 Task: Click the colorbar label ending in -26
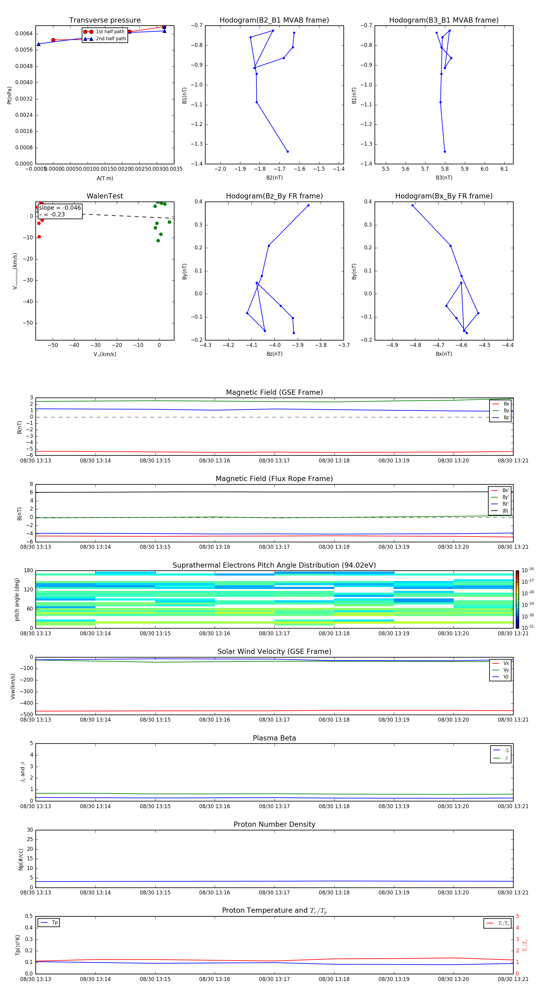click(x=528, y=570)
